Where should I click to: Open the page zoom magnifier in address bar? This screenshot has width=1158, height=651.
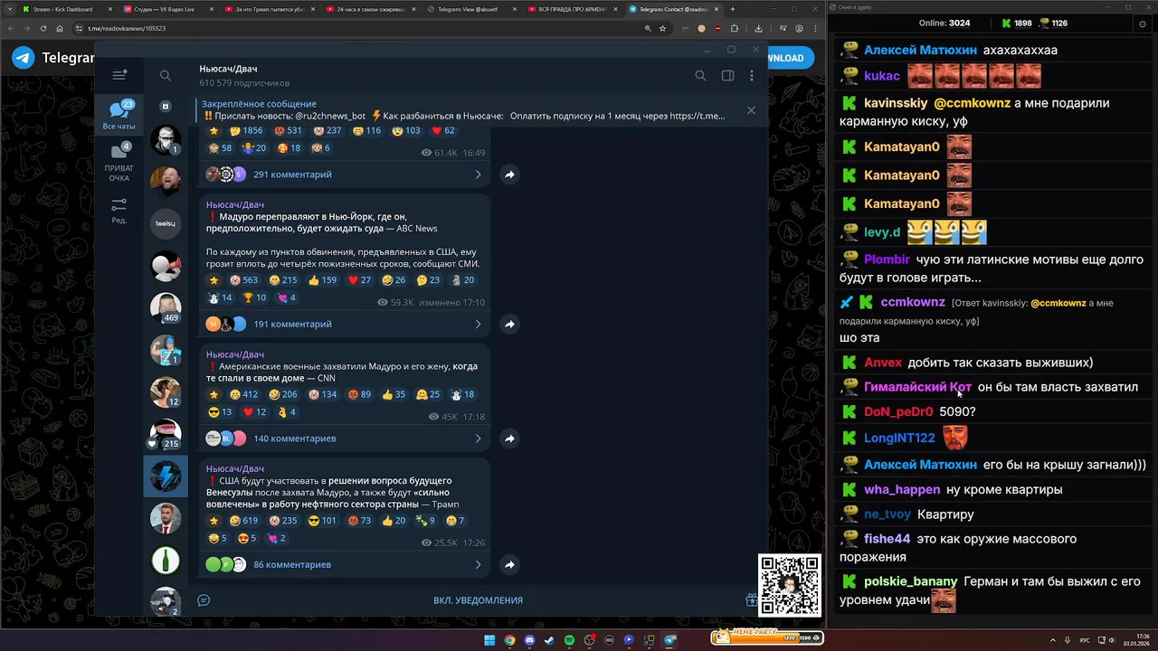648,28
